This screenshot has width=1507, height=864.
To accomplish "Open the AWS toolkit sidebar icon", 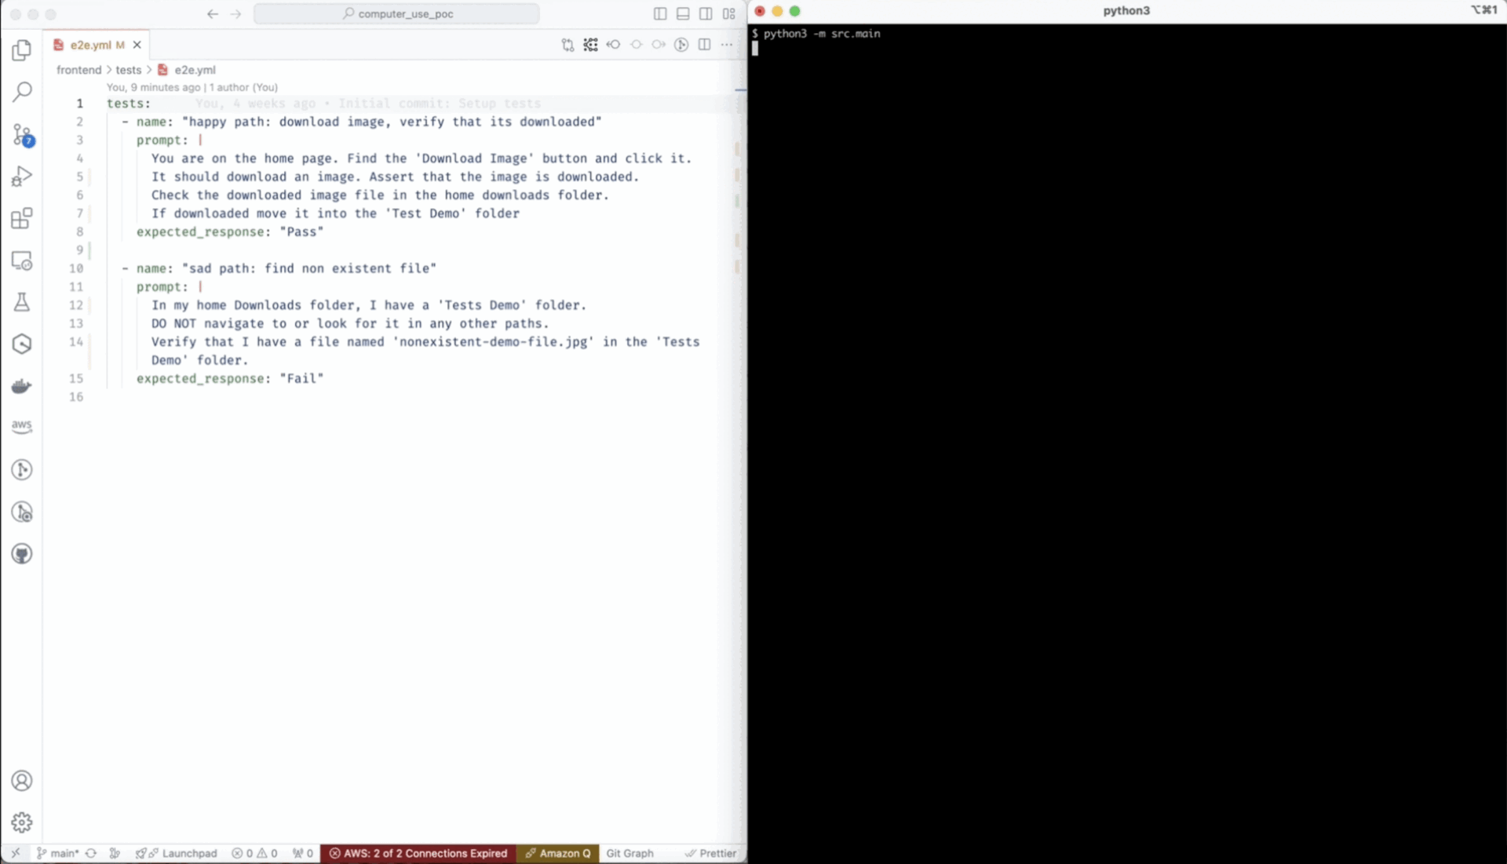I will tap(22, 427).
